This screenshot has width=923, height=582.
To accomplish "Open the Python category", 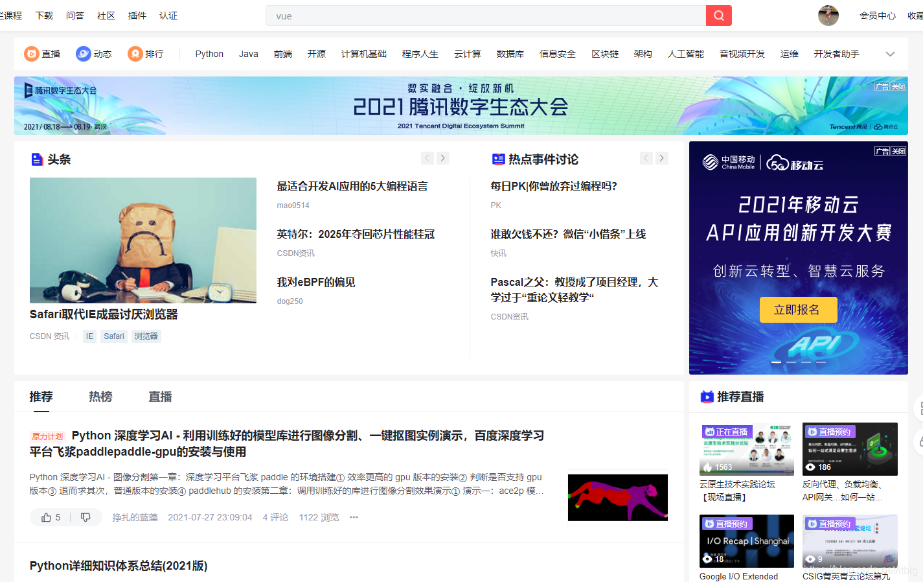I will point(209,54).
